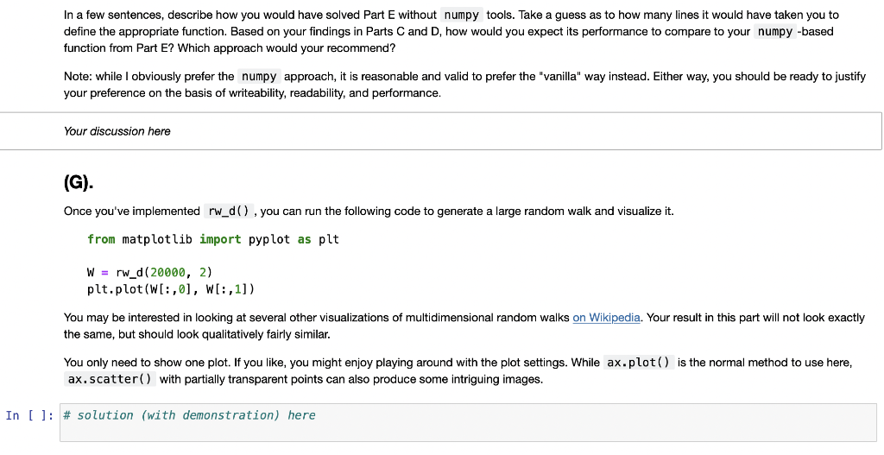Click into the "# solution (with demonstration) here" code cell
Screen dimensions: 884x455
click(x=468, y=422)
